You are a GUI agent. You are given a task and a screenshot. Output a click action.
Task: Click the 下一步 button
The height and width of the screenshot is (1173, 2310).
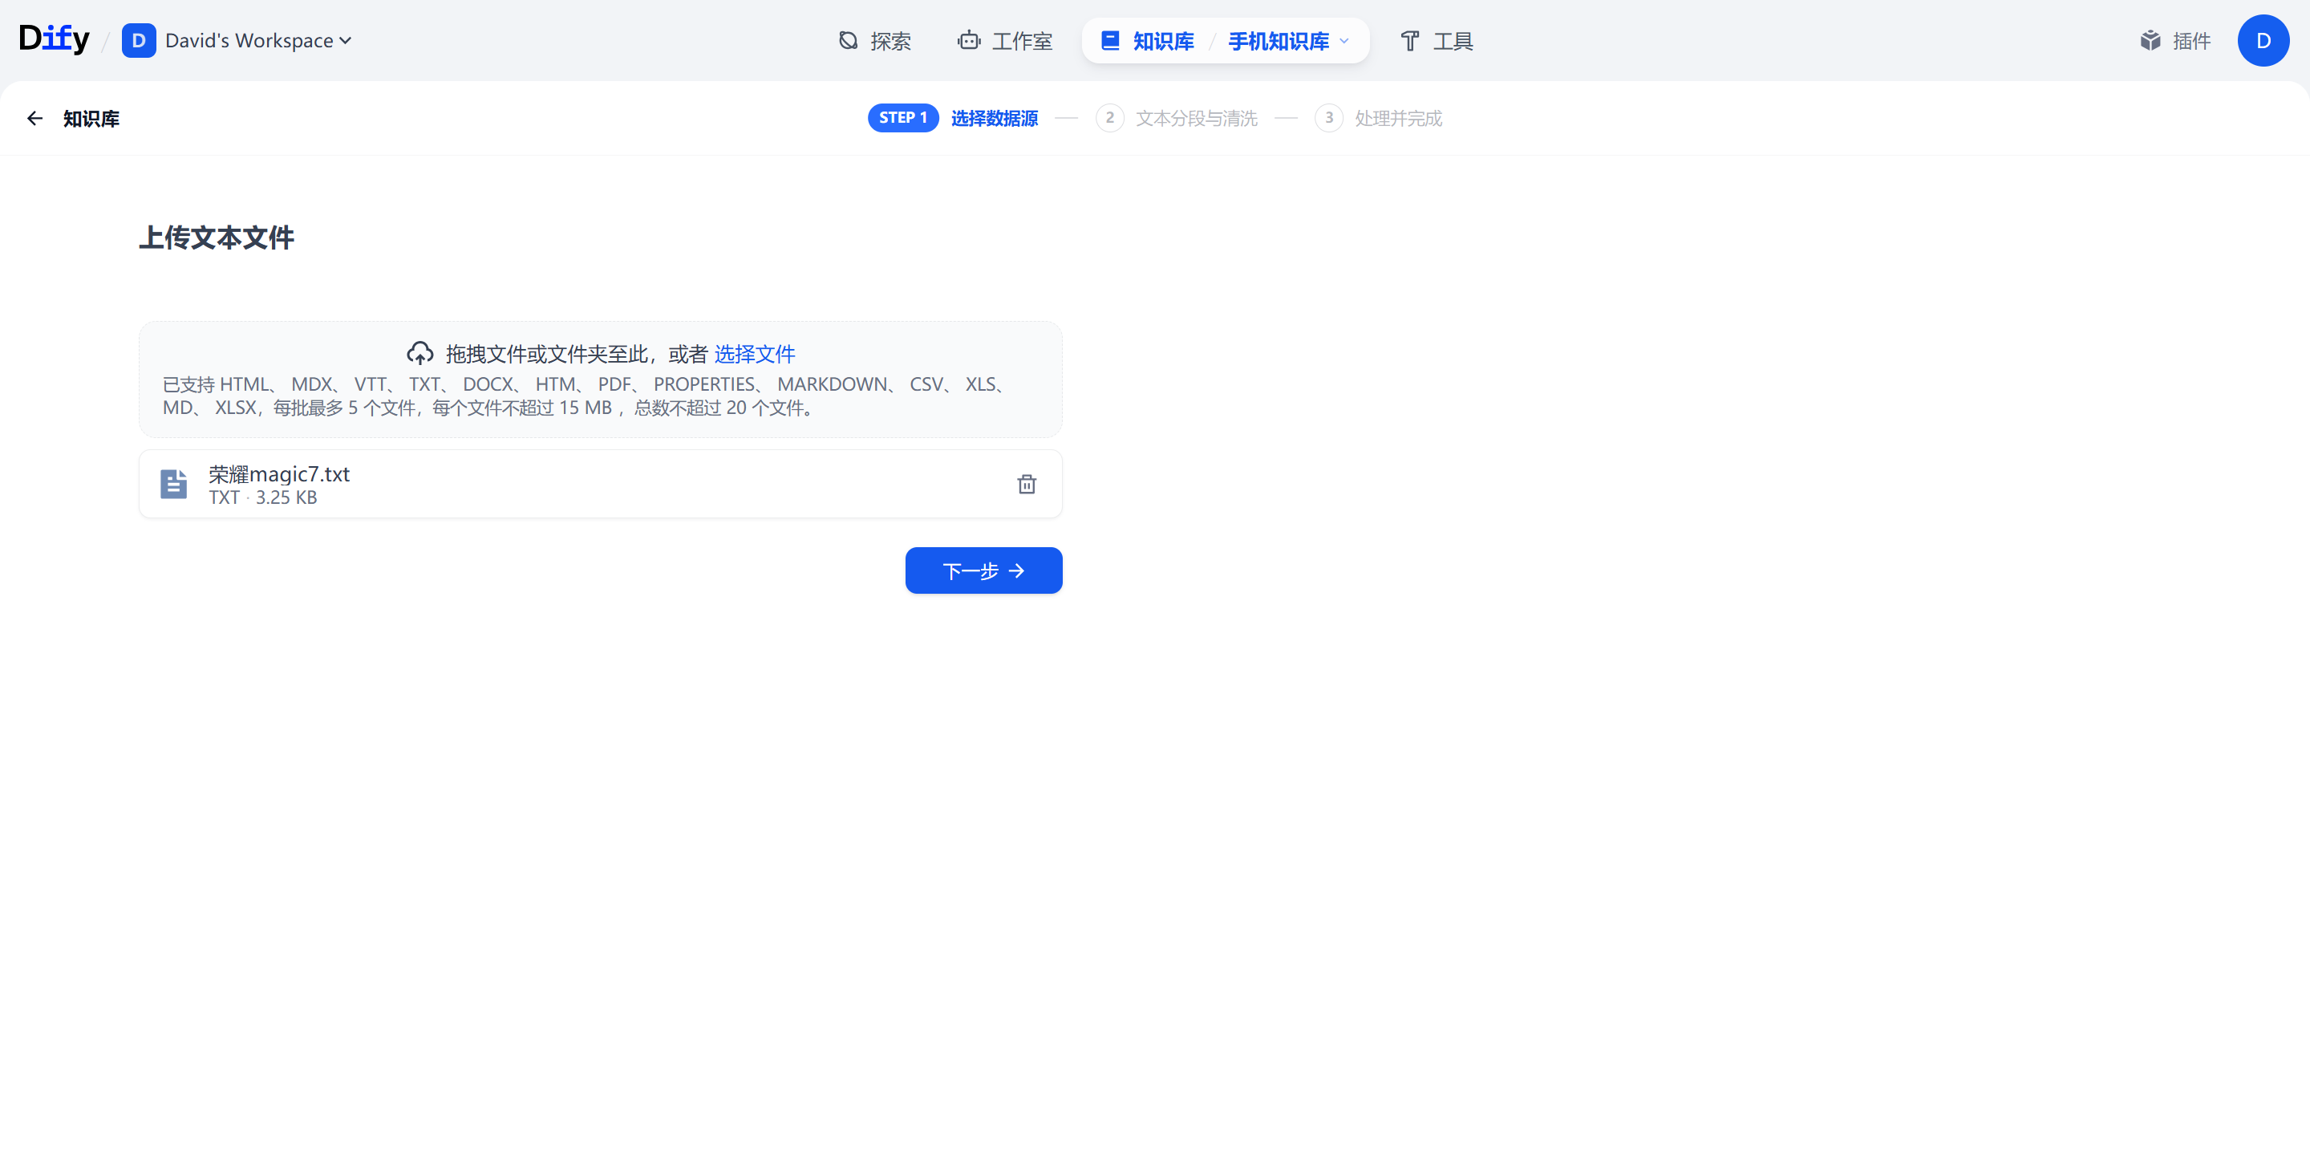click(x=983, y=570)
